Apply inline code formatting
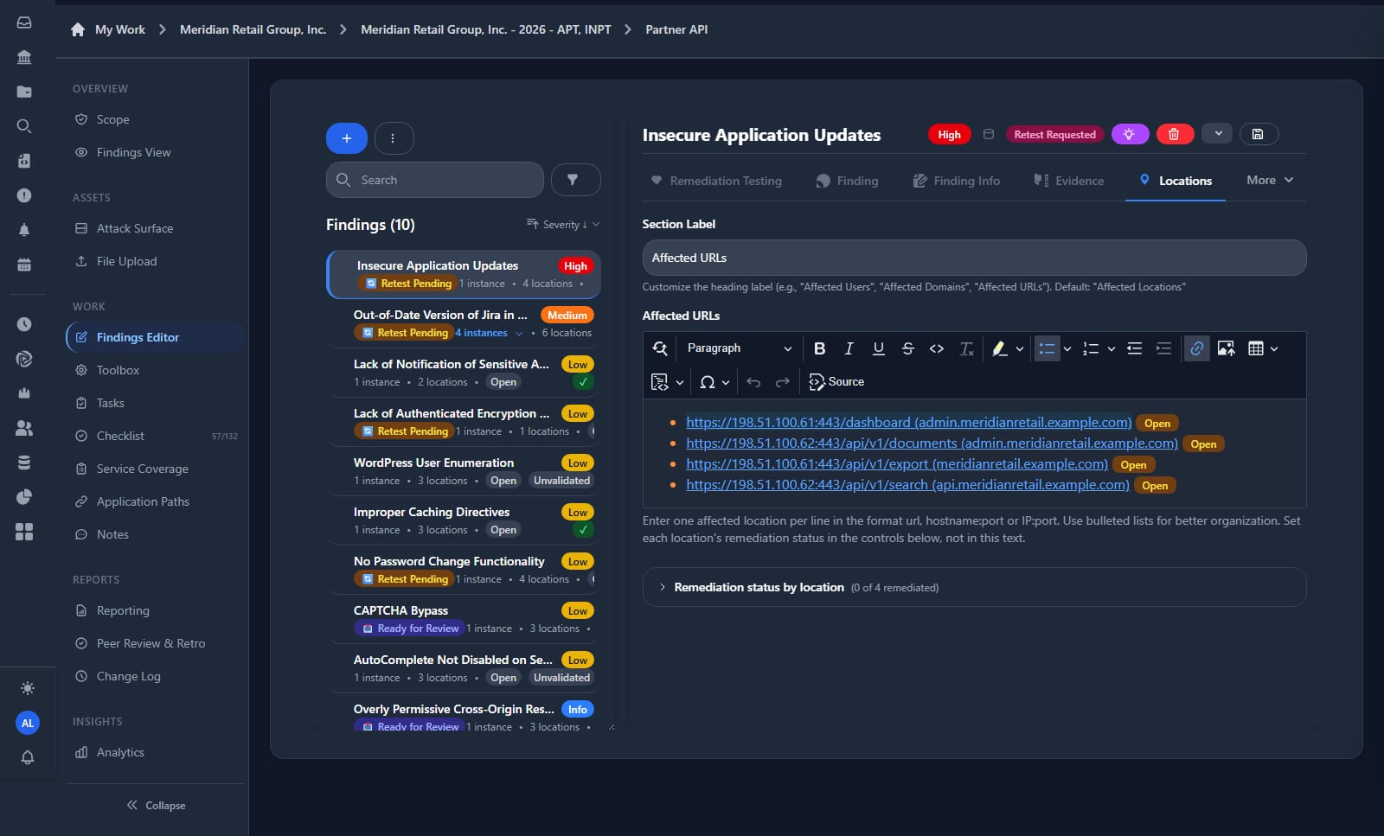This screenshot has height=836, width=1384. point(937,348)
